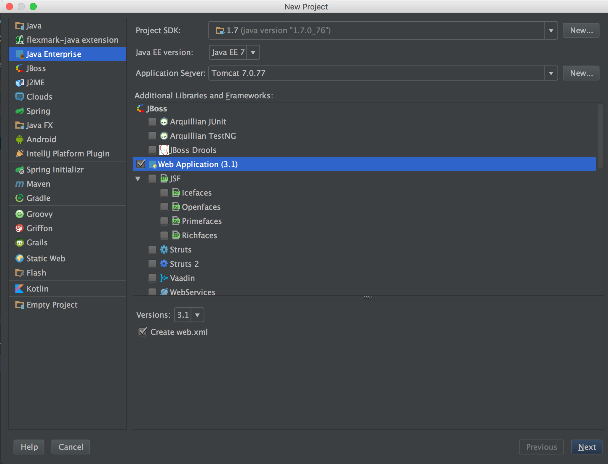Tick the Struts 2 checkbox
Viewport: 608px width, 464px height.
pos(152,264)
